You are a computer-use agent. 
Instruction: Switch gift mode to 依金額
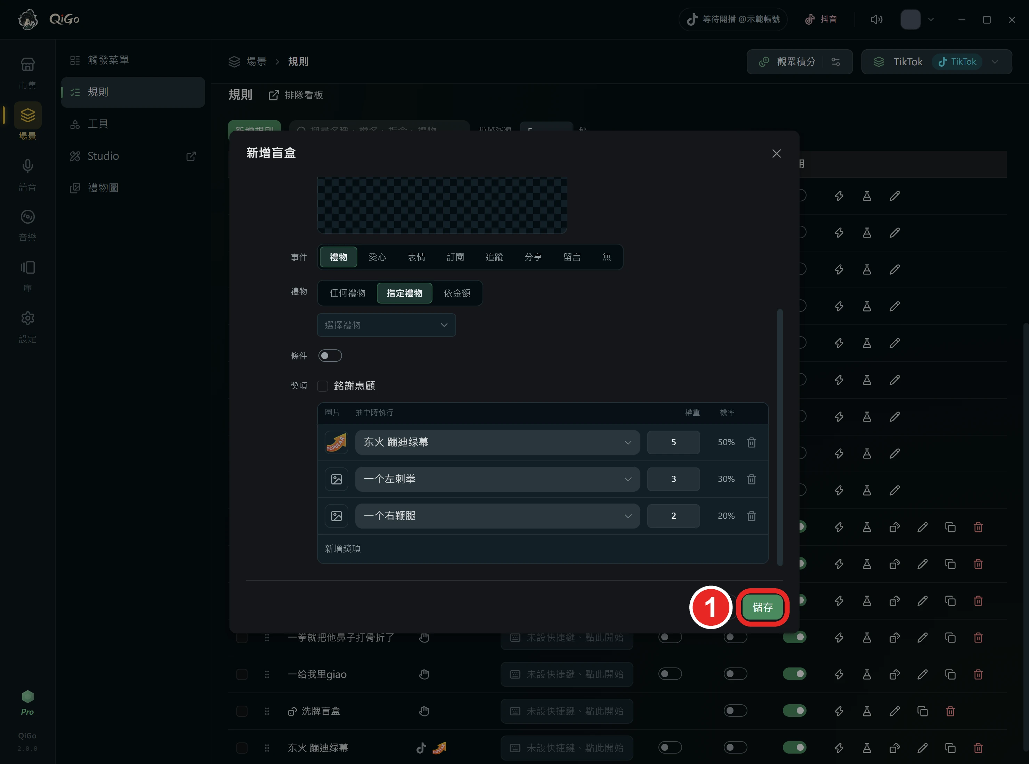point(457,293)
